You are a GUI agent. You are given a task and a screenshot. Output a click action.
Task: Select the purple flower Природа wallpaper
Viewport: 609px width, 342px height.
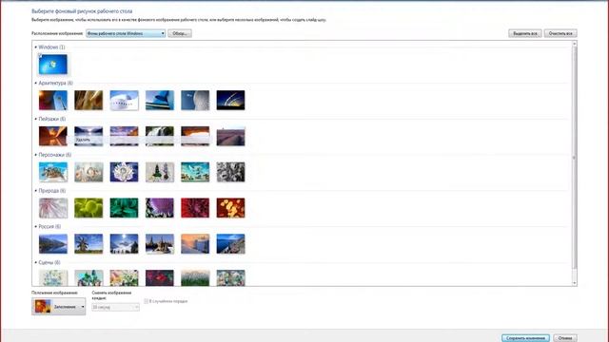click(x=160, y=208)
